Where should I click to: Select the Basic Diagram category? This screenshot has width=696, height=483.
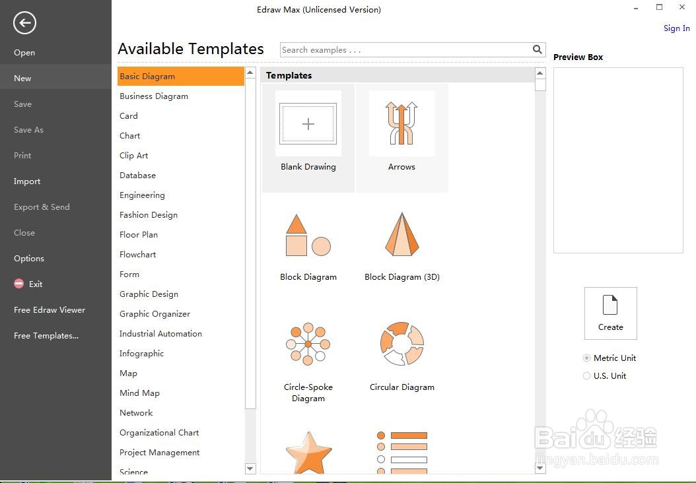(181, 77)
